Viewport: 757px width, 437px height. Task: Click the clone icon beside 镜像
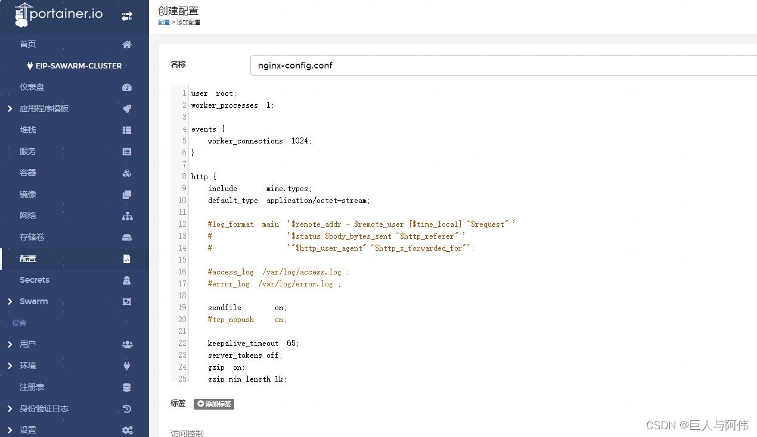pyautogui.click(x=126, y=194)
